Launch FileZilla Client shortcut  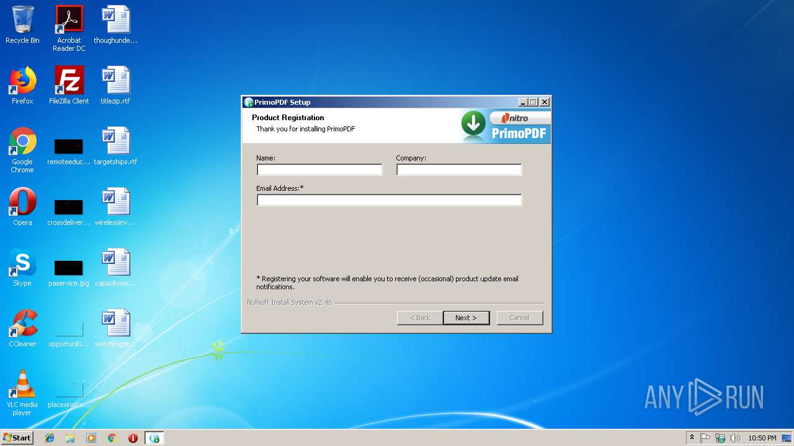tap(69, 85)
